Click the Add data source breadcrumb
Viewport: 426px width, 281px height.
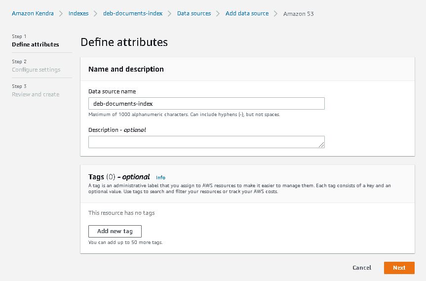(247, 13)
